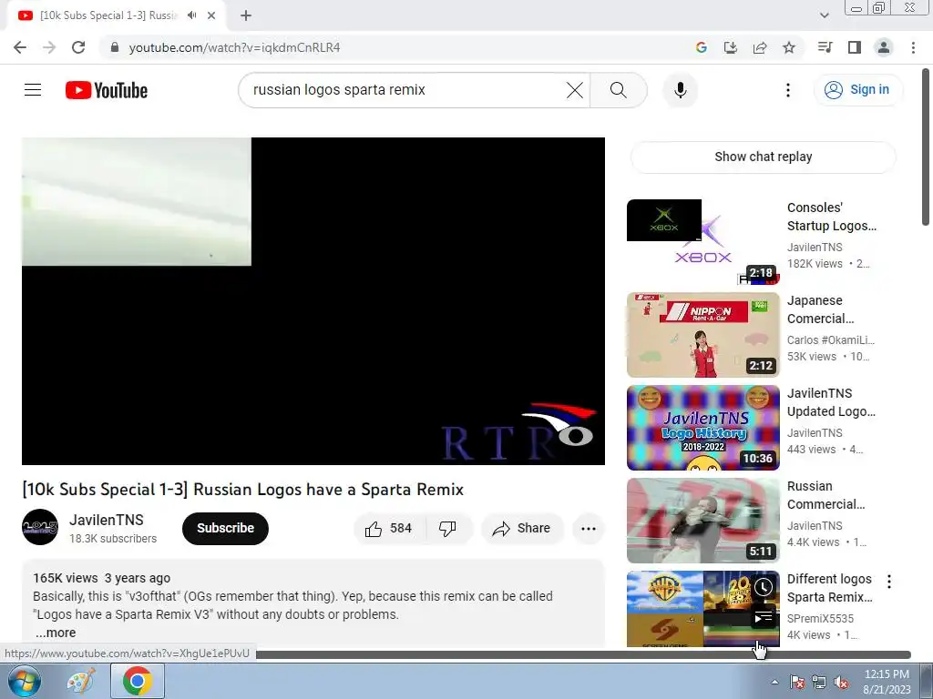
Task: Expand the description with ...more
Action: coord(56,633)
